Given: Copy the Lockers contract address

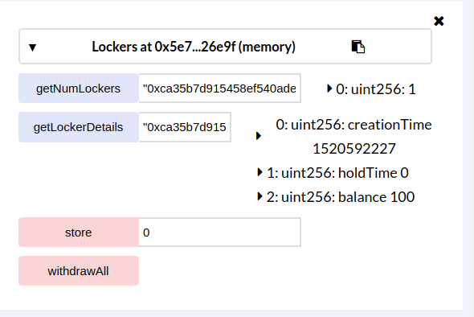Looking at the screenshot, I should 358,47.
